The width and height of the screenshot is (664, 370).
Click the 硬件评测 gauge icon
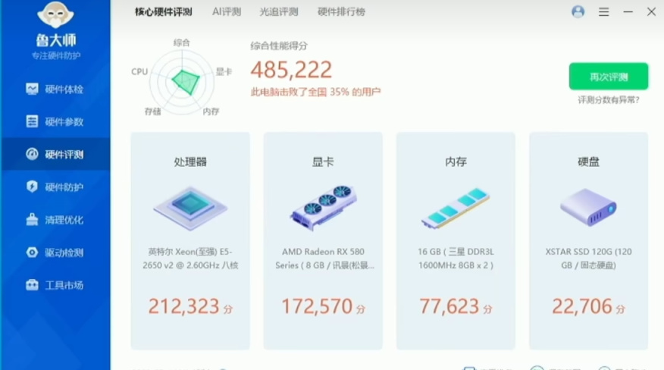[32, 154]
